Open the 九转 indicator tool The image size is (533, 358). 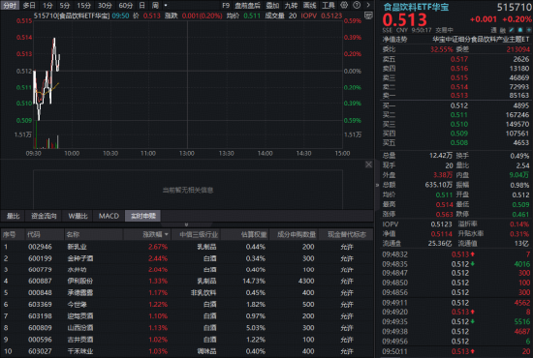[291, 5]
